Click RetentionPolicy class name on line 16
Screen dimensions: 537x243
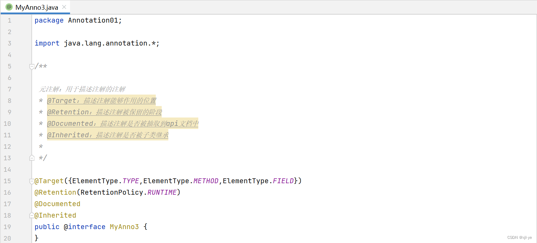click(112, 192)
